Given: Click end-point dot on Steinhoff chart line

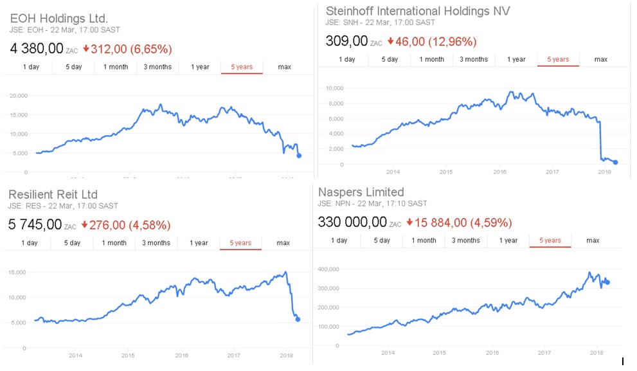Looking at the screenshot, I should tap(615, 163).
